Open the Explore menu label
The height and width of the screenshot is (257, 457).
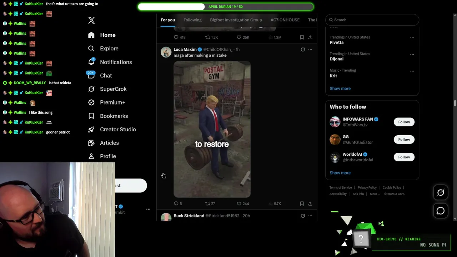coord(109,49)
